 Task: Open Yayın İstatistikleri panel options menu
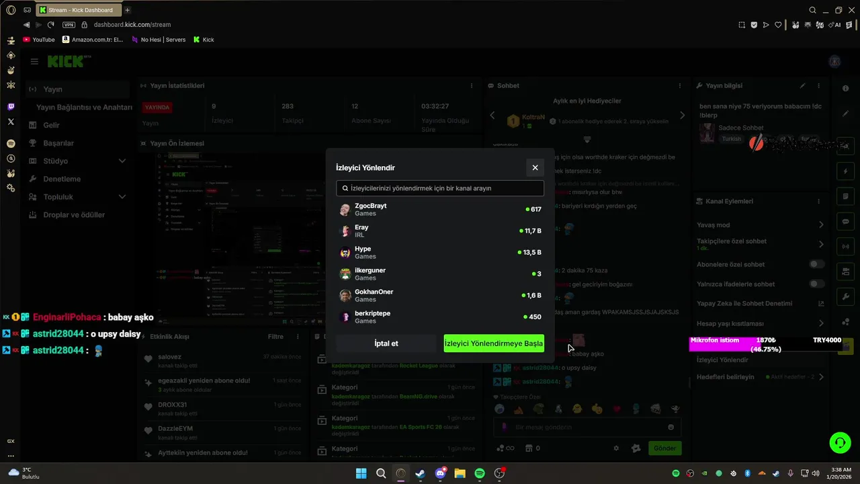tap(472, 86)
